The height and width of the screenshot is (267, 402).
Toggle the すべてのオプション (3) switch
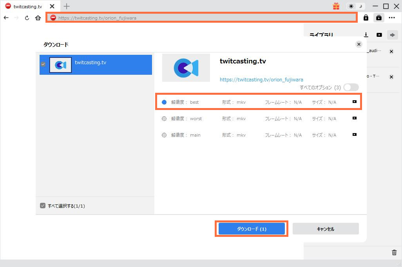(x=351, y=87)
